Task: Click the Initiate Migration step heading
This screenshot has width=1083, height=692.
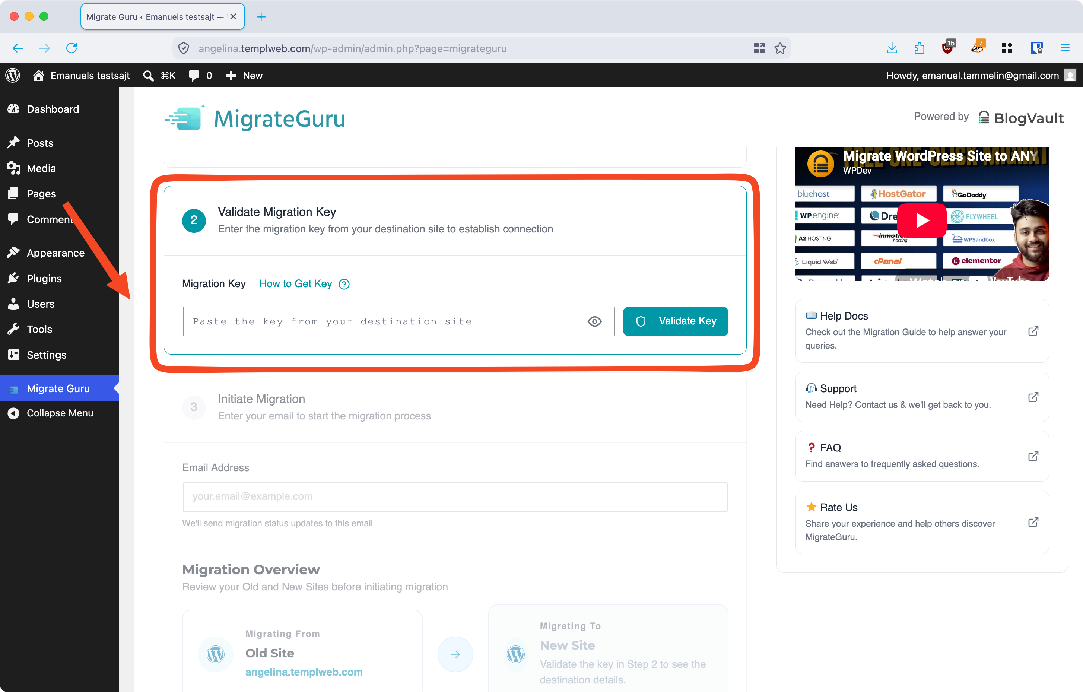Action: point(261,399)
